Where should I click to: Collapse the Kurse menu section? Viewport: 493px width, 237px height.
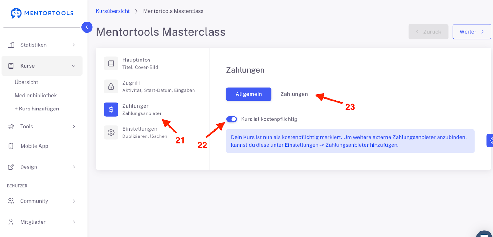click(74, 66)
